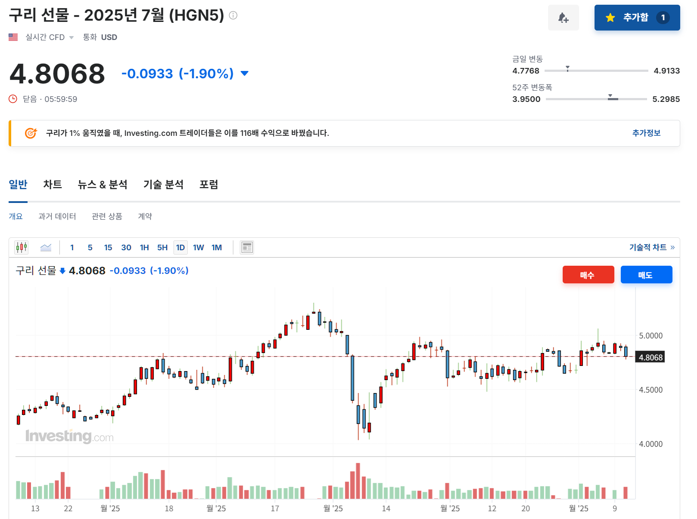
Task: Click the red clock icon beside 닫음
Action: pos(13,99)
